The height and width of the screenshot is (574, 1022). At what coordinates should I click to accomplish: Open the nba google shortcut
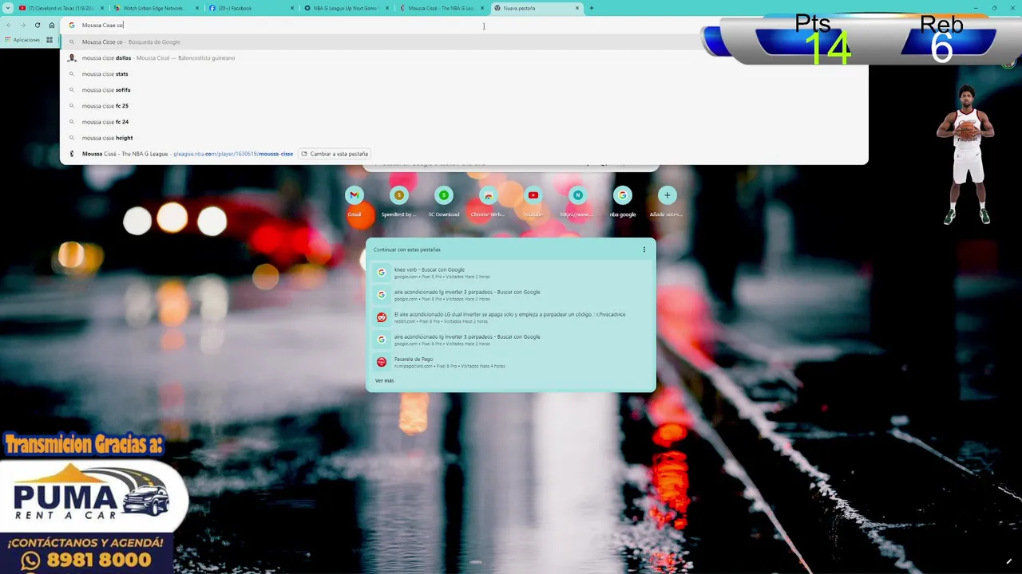622,202
